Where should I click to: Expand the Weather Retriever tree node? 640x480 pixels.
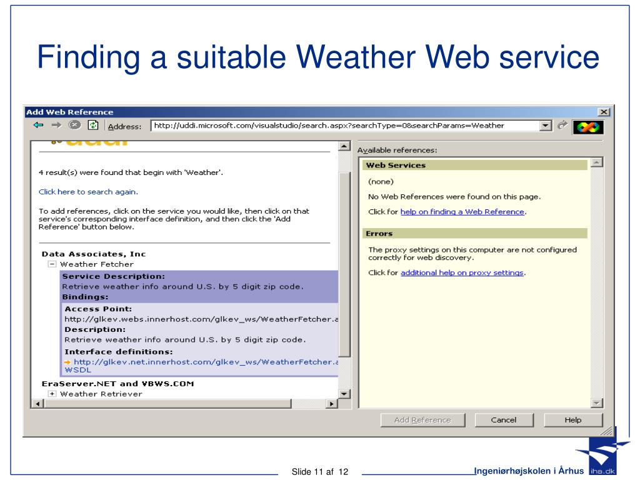(52, 394)
